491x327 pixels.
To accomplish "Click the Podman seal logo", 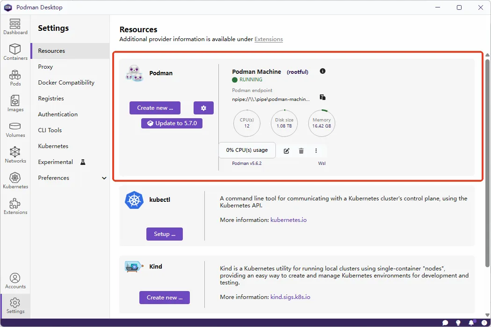I will [134, 73].
